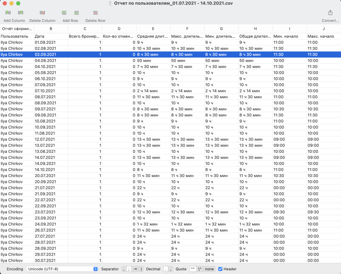Click the Convert... label
Viewport: 341px width, 274px height.
coord(330,21)
